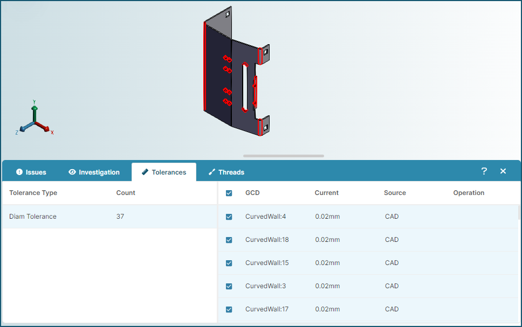Screen dimensions: 522x327
Task: Click the CAD source for CurvedWall:3
Action: pos(392,286)
